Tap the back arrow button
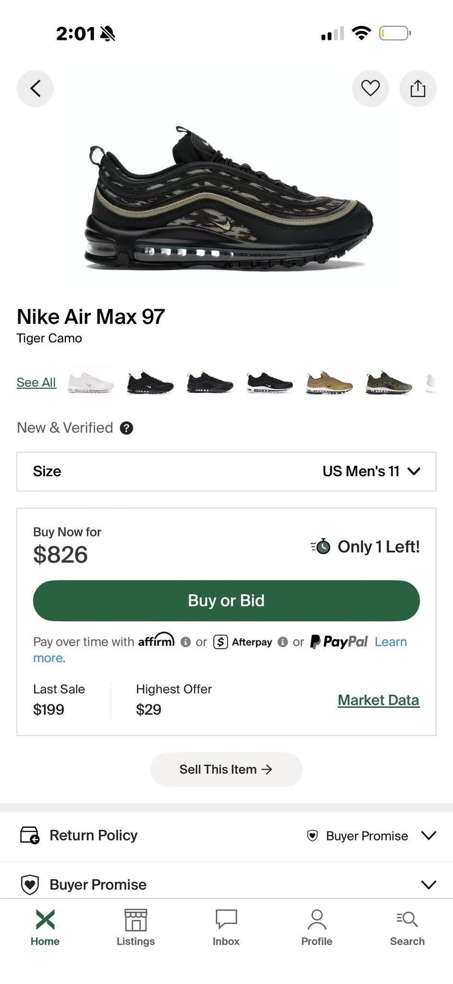The width and height of the screenshot is (453, 984). 35,88
